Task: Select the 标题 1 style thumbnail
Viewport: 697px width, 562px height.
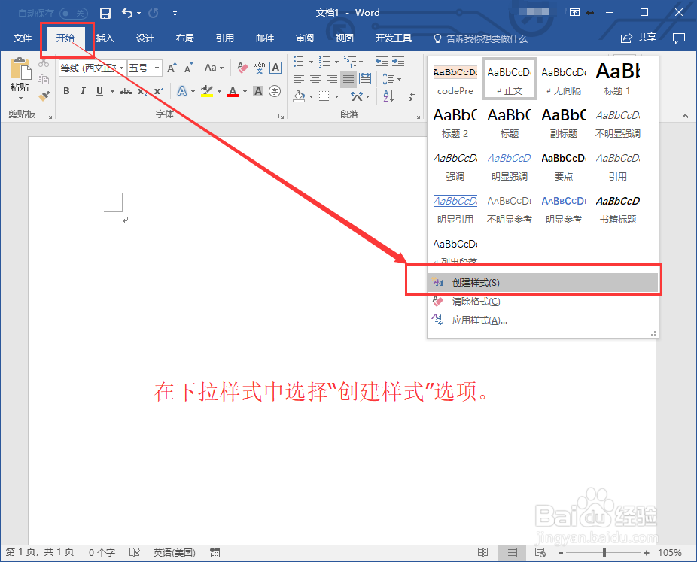Action: 617,79
